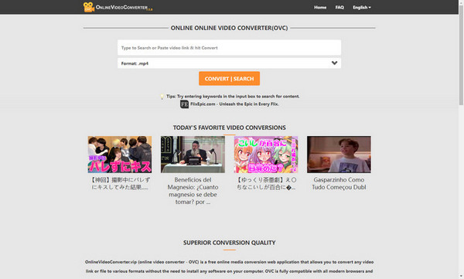
Task: Open the Gasparzinho boy video thumbnail
Action: coord(339,155)
